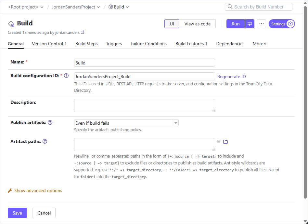Click in the Name input field

coord(144,63)
